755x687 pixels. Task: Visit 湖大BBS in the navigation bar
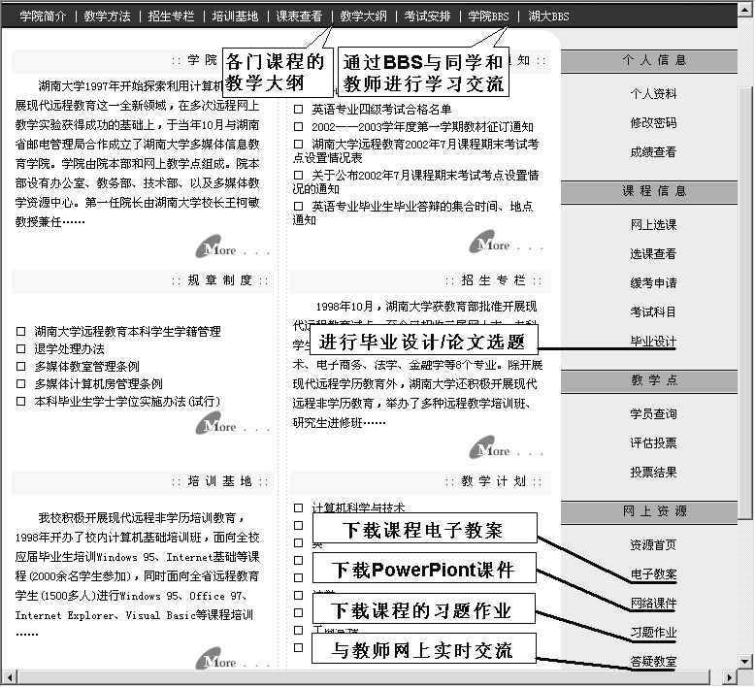(548, 16)
